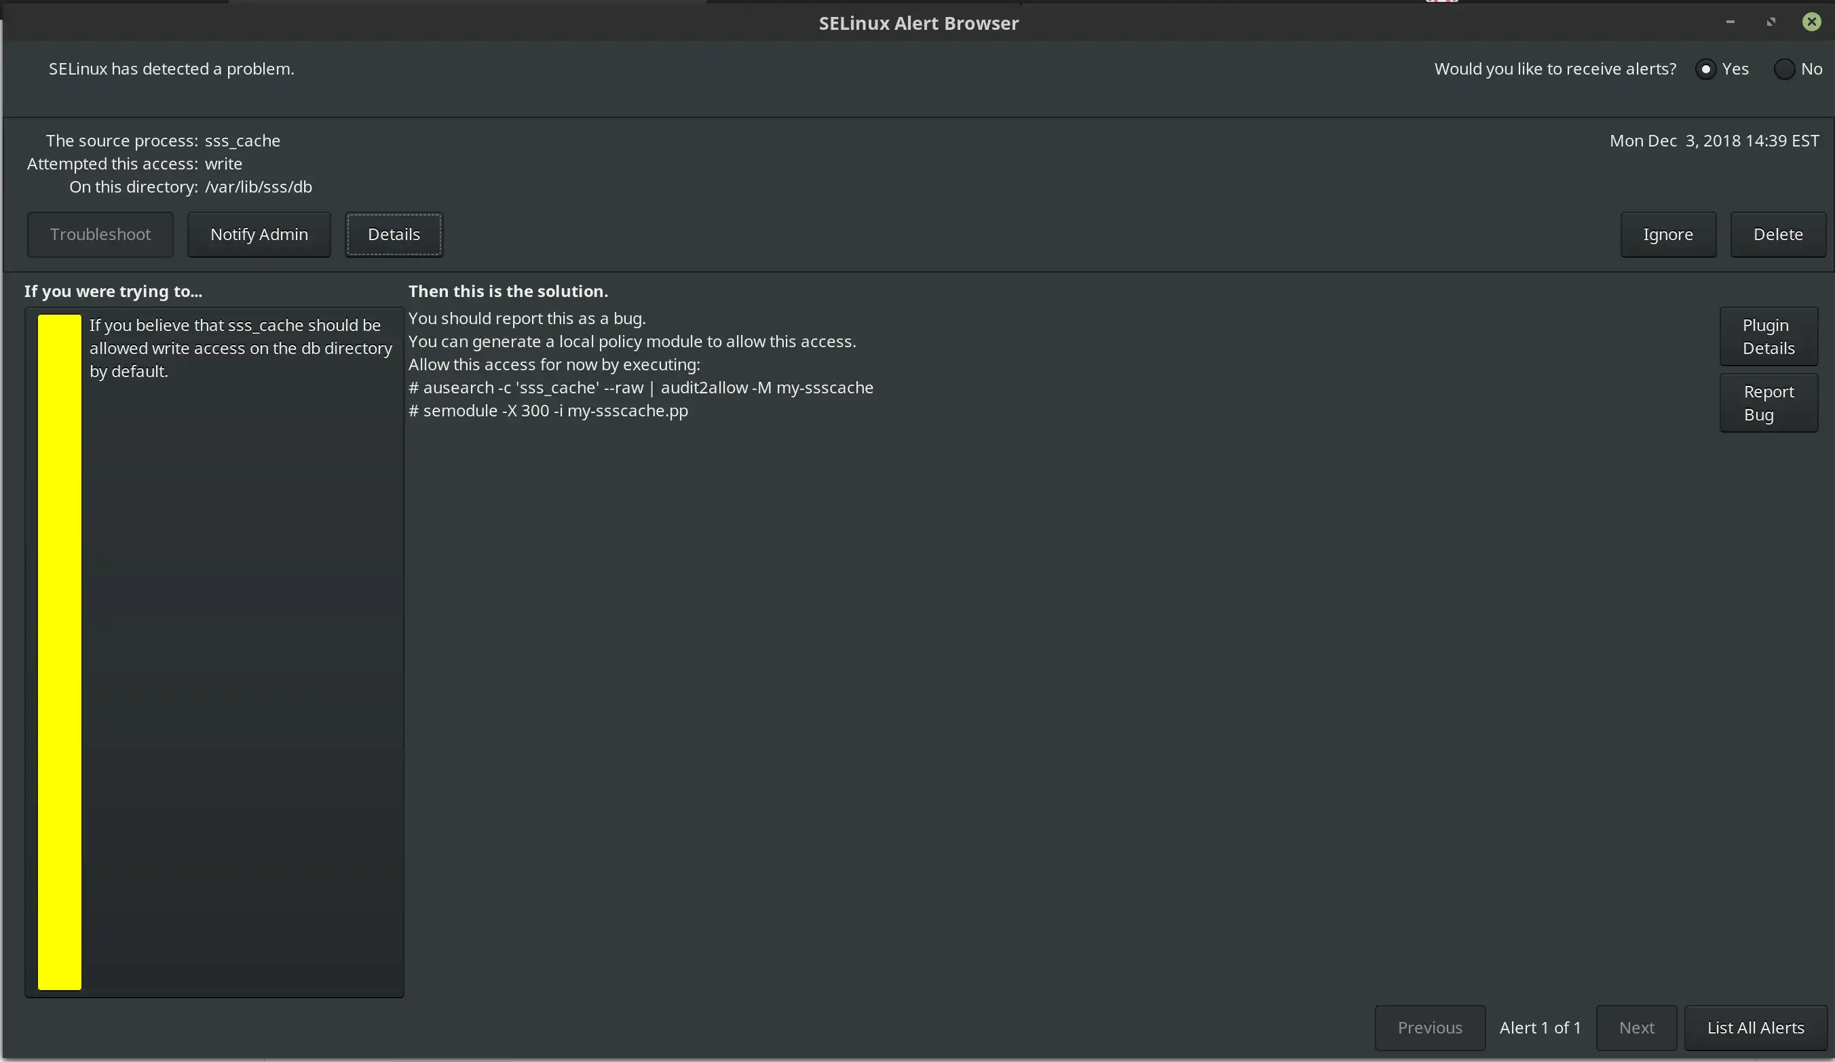Click the Report Bug button

pyautogui.click(x=1768, y=403)
